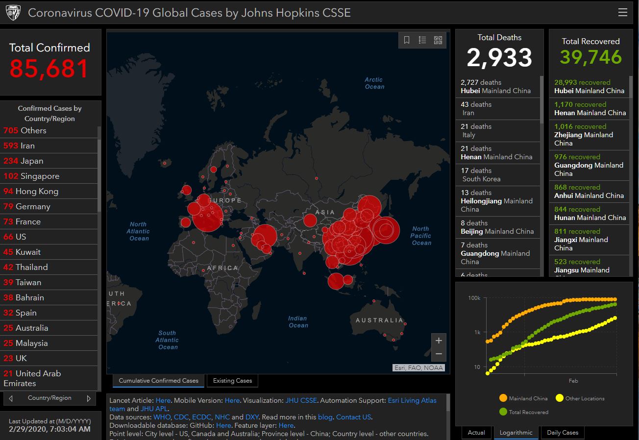The width and height of the screenshot is (639, 440).
Task: Switch to Cumulative Confirmed Cases tab
Action: coord(158,381)
